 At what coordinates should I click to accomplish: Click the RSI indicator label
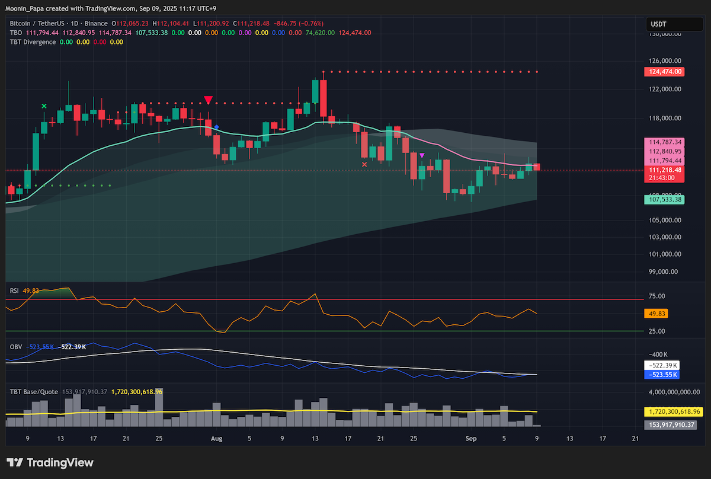tap(14, 290)
